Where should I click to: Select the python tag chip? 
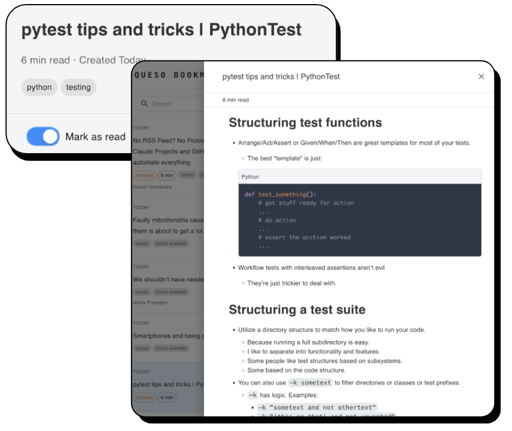click(39, 87)
